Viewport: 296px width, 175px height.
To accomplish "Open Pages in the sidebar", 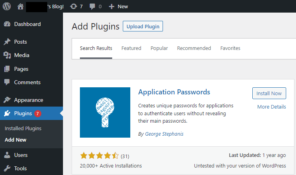I will [21, 69].
